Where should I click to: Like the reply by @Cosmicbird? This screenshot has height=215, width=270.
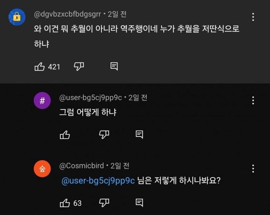tap(65, 203)
